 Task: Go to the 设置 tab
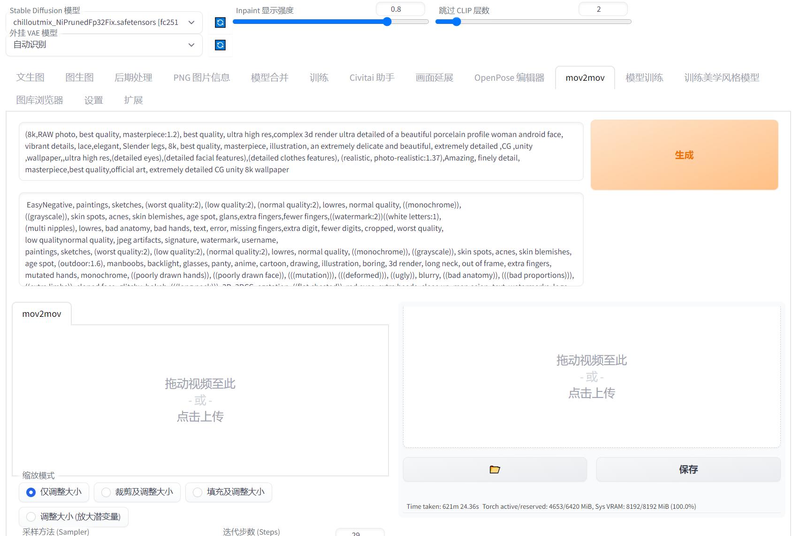pos(93,100)
